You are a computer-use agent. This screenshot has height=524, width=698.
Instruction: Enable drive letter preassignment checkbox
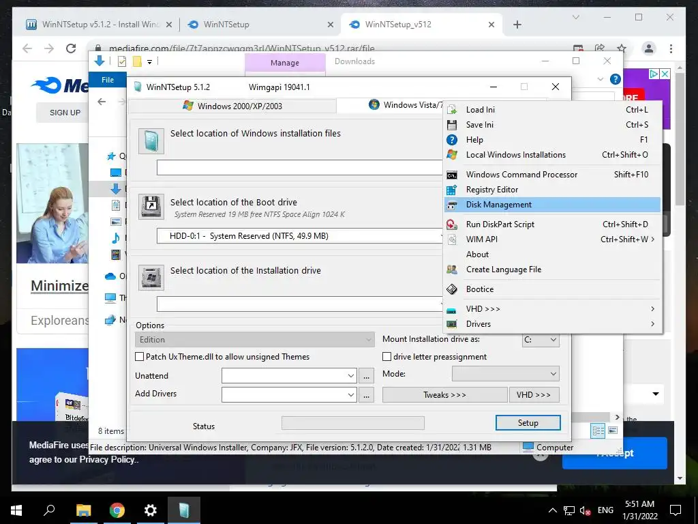(387, 356)
